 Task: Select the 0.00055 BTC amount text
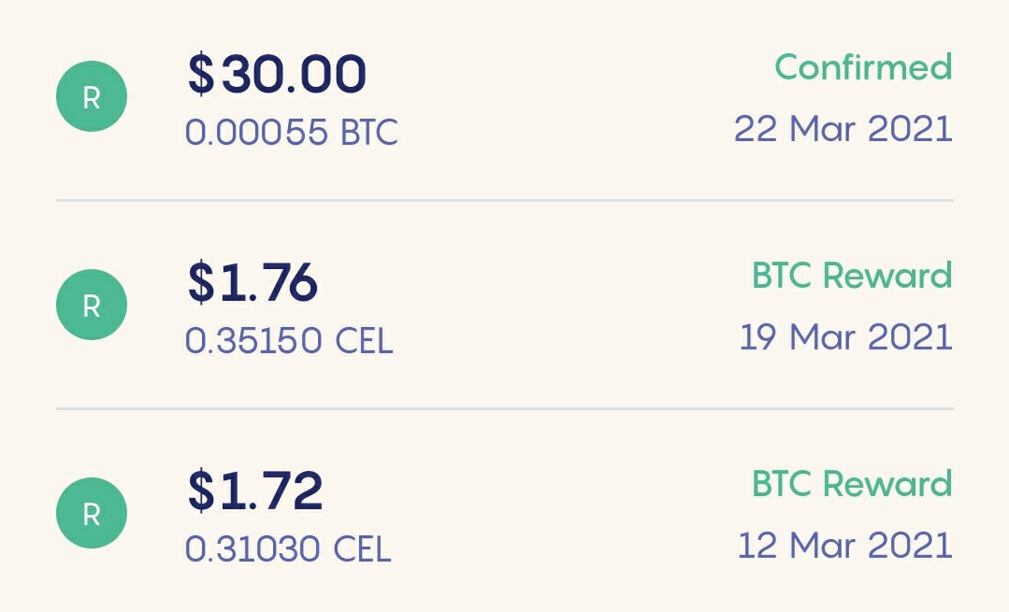pyautogui.click(x=292, y=133)
